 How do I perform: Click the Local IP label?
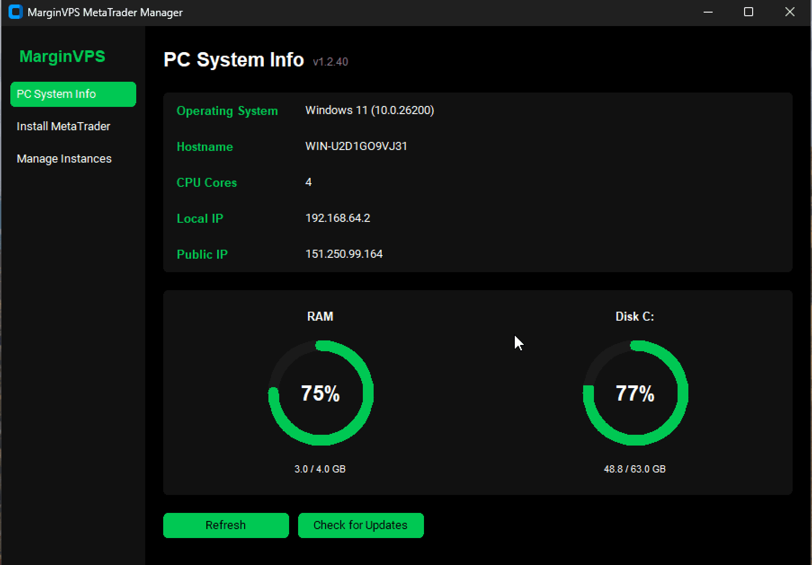200,219
